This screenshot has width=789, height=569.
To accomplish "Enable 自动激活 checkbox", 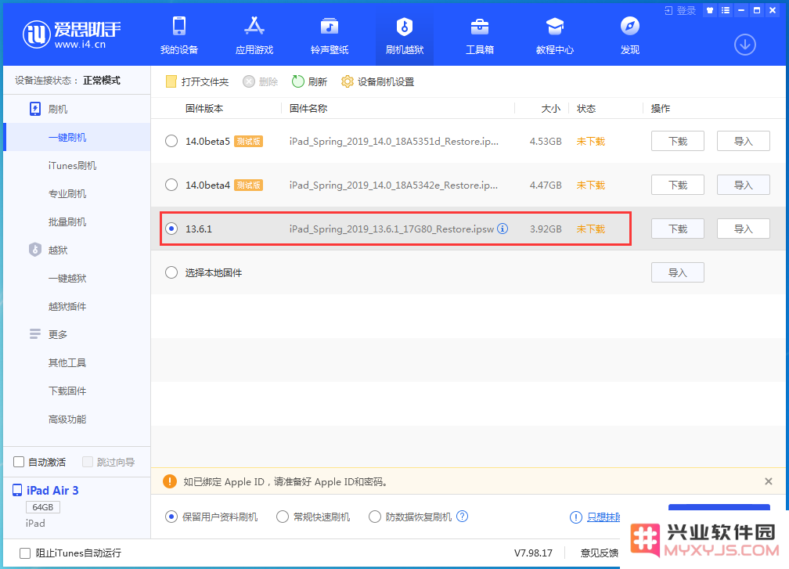I will coord(19,462).
